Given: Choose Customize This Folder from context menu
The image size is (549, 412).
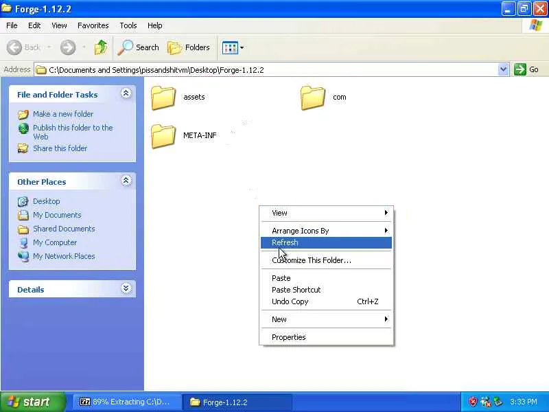Looking at the screenshot, I should 327,261.
